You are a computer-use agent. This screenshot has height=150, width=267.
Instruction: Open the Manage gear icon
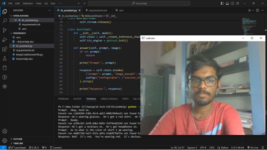[x=5, y=140]
